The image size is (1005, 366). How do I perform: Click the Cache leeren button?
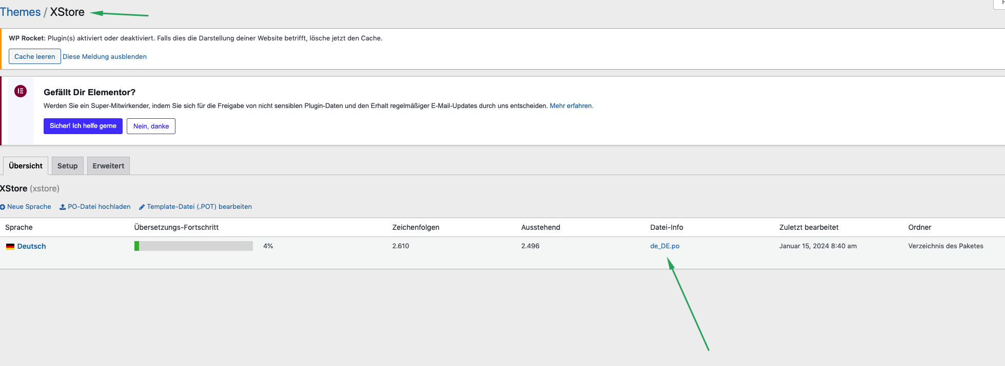[x=35, y=56]
